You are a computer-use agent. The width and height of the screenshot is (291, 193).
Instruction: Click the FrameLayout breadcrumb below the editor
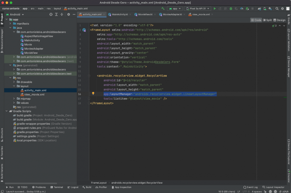tap(99, 183)
